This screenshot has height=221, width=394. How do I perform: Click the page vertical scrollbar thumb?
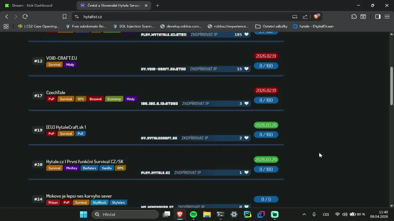click(392, 86)
